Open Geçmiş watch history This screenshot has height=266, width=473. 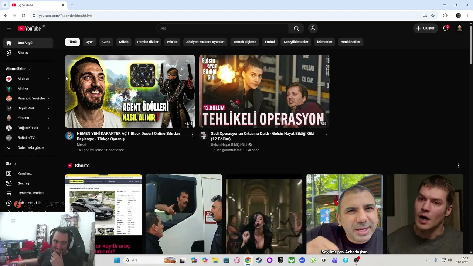tap(28, 183)
